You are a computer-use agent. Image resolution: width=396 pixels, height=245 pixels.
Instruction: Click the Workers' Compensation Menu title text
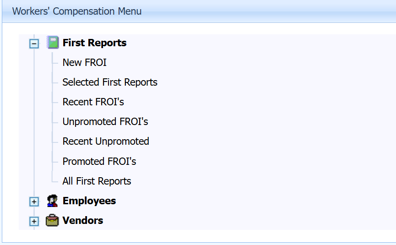click(77, 11)
